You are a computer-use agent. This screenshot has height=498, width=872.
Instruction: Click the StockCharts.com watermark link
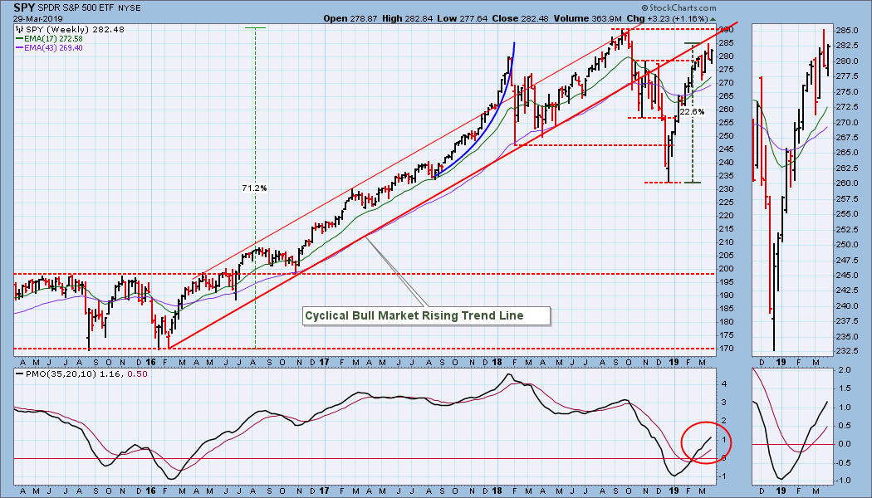[678, 7]
